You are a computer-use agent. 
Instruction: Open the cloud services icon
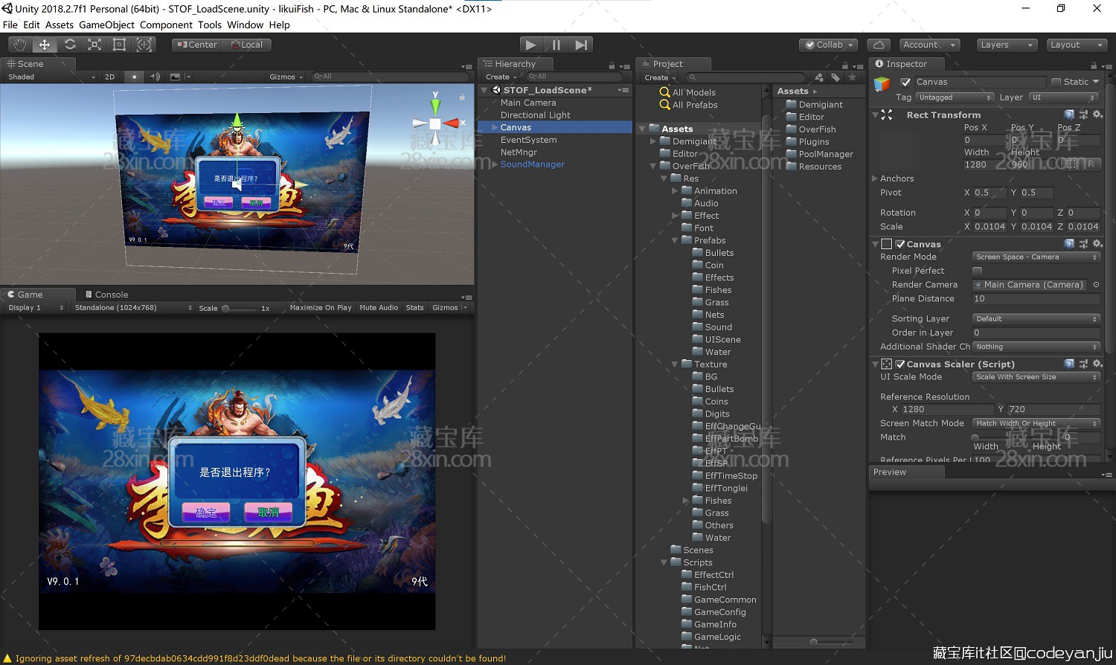click(x=879, y=45)
